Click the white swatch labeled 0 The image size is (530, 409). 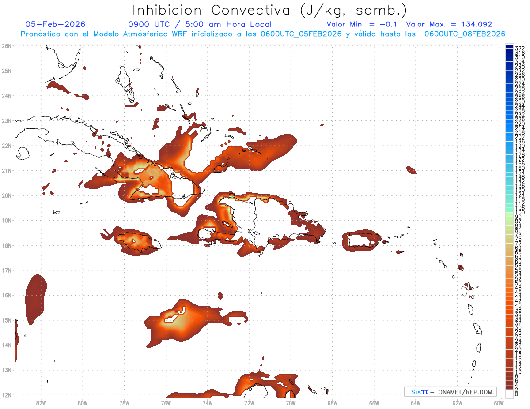(x=509, y=394)
